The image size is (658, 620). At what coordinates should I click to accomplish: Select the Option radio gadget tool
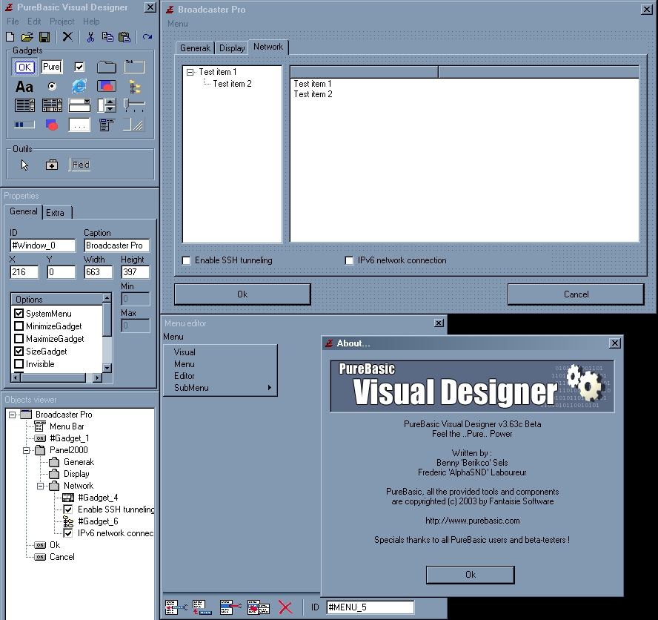point(52,87)
